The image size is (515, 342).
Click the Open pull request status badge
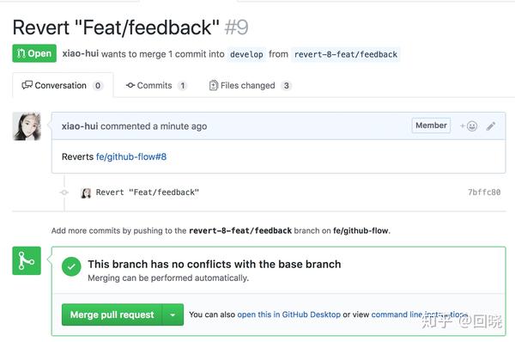click(34, 53)
